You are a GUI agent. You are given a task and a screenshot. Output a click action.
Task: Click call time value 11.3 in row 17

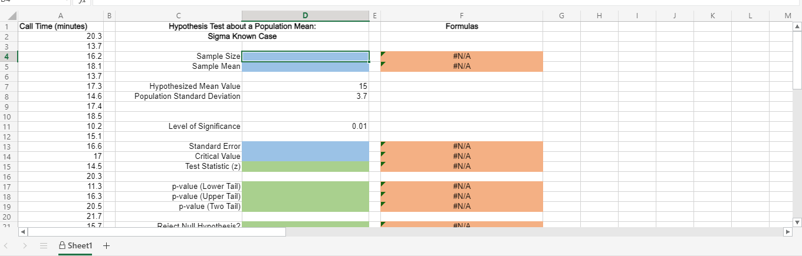[61, 187]
